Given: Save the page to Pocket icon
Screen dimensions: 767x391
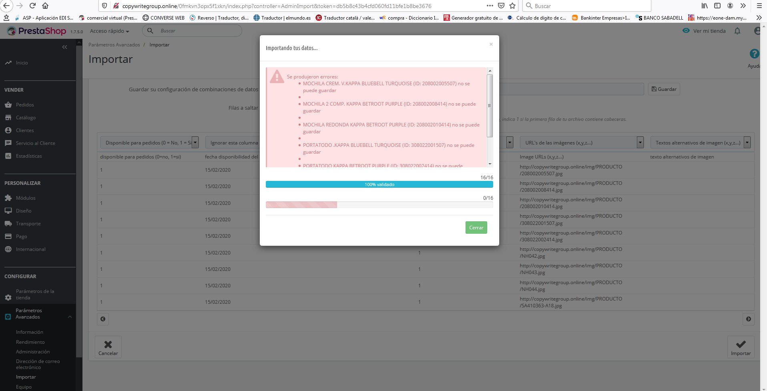Looking at the screenshot, I should pyautogui.click(x=501, y=6).
